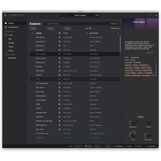Click the Brightness macro knob
The height and width of the screenshot is (161, 161).
[133, 123]
